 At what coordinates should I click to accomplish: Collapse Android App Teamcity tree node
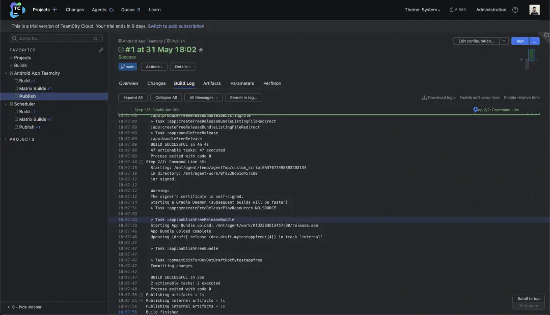tap(6, 73)
